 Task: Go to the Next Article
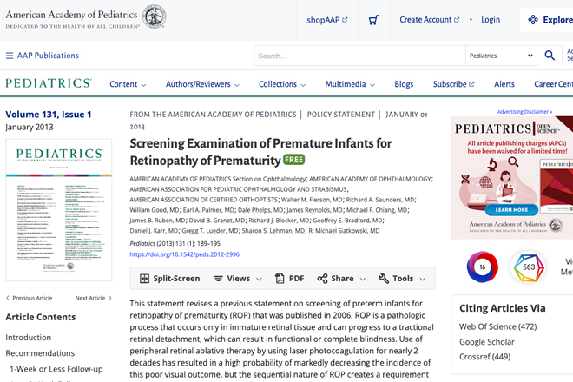point(93,298)
